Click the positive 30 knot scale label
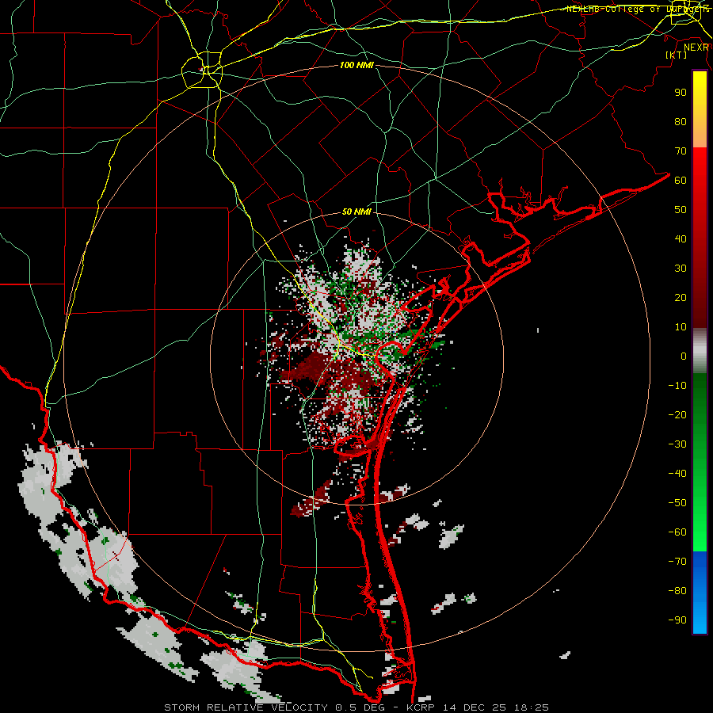The height and width of the screenshot is (713, 713). coord(681,269)
